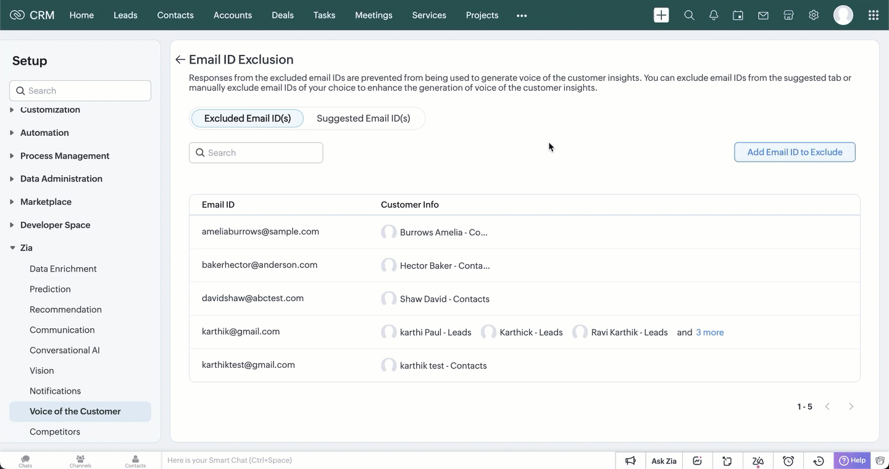Open Chats in the bottom bar
The height and width of the screenshot is (469, 889).
click(25, 461)
